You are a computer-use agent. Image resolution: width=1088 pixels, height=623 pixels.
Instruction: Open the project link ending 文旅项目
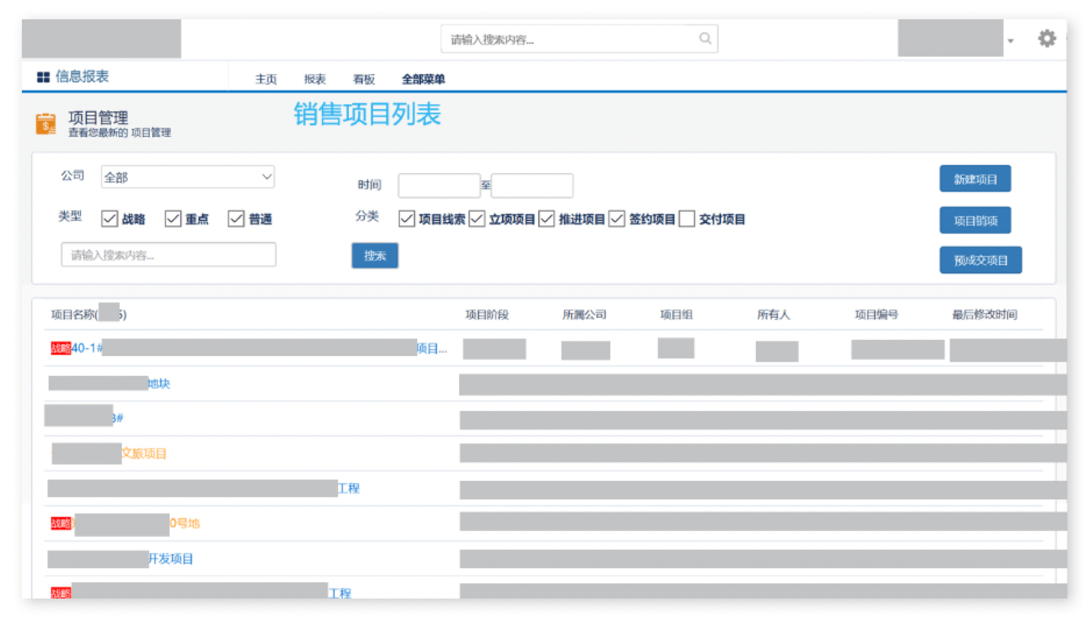[109, 453]
